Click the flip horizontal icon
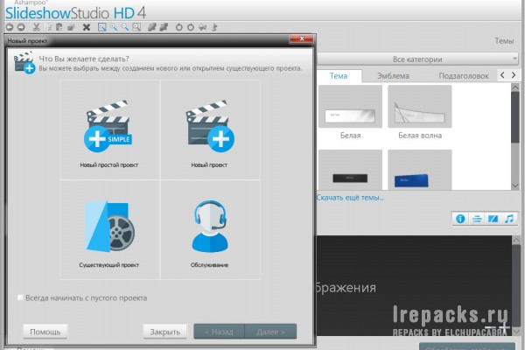 click(202, 27)
